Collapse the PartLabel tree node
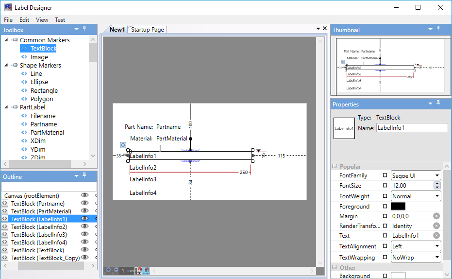Screen dimensions: 452x279 click(6, 107)
